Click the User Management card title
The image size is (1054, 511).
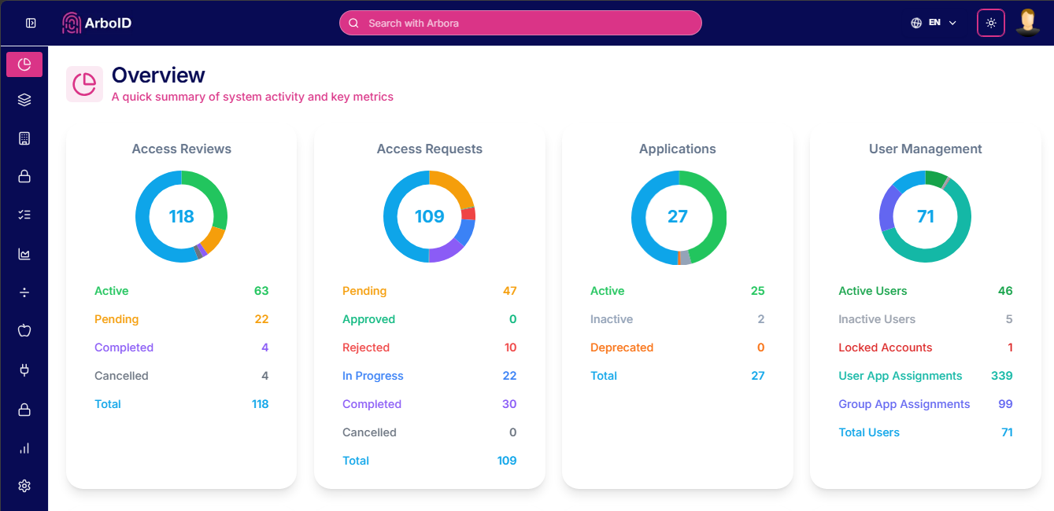pyautogui.click(x=926, y=149)
